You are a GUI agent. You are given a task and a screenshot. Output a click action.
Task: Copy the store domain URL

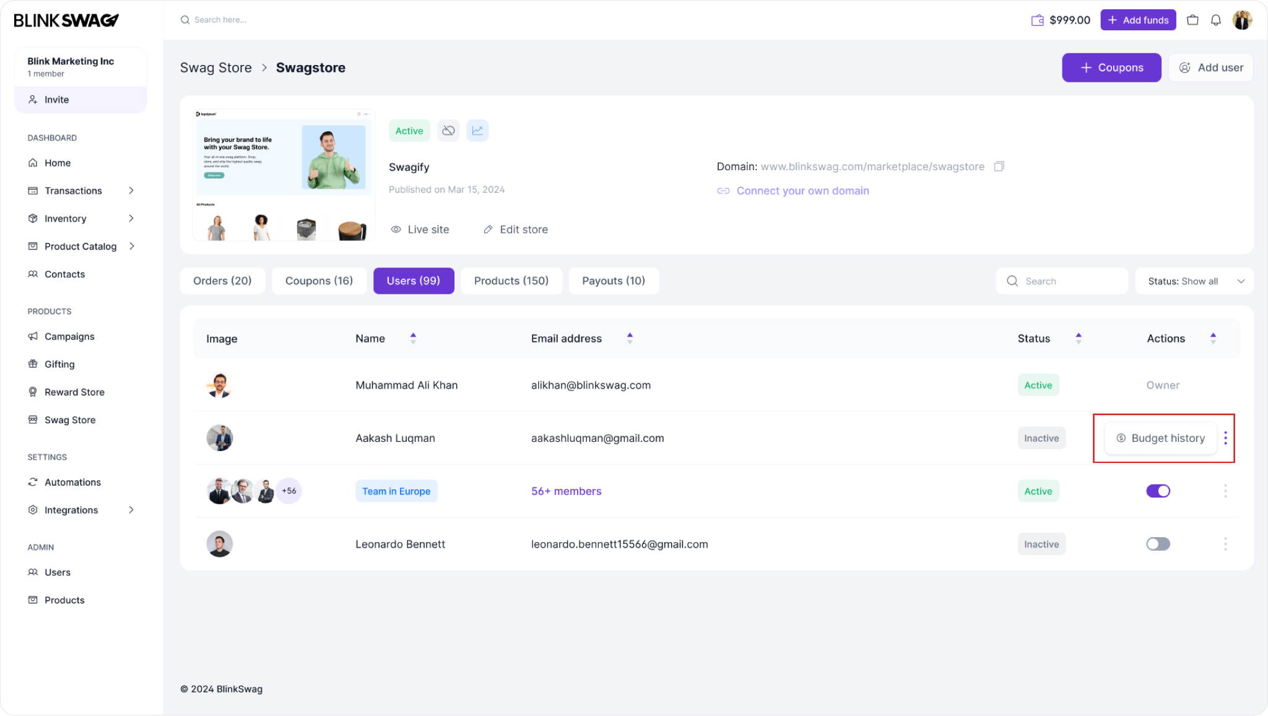999,166
